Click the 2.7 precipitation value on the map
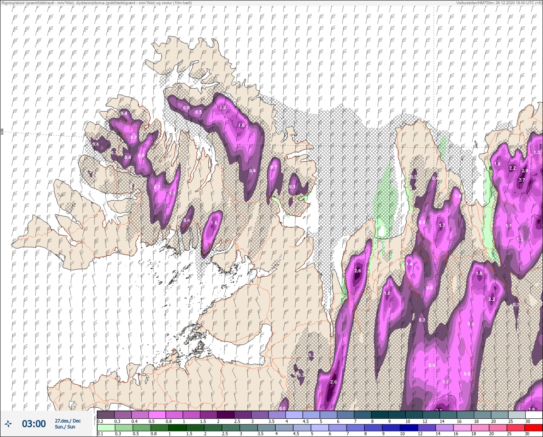 pos(522,180)
